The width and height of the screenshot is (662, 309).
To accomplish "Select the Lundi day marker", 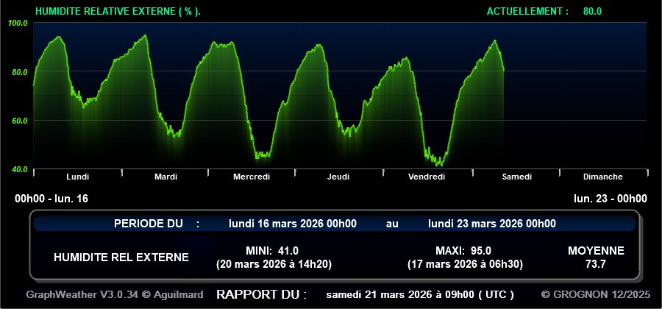I will [x=77, y=177].
